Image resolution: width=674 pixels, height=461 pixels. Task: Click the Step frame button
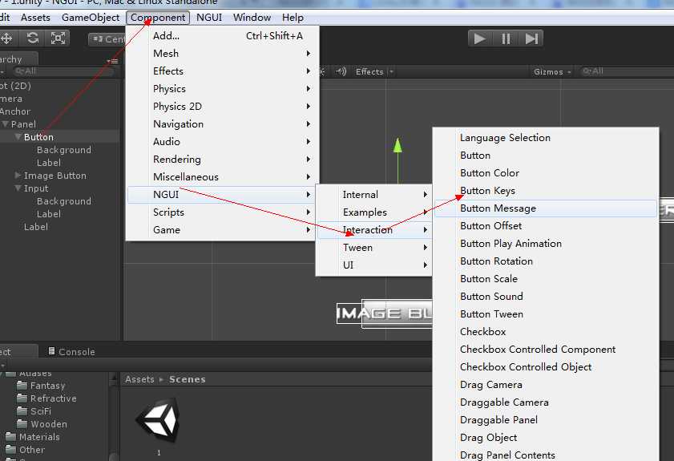point(531,38)
